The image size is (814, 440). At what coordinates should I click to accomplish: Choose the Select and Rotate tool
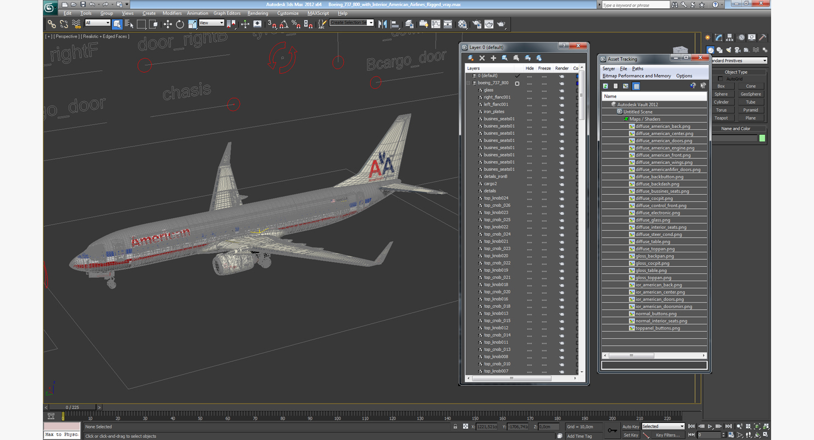[x=180, y=24]
